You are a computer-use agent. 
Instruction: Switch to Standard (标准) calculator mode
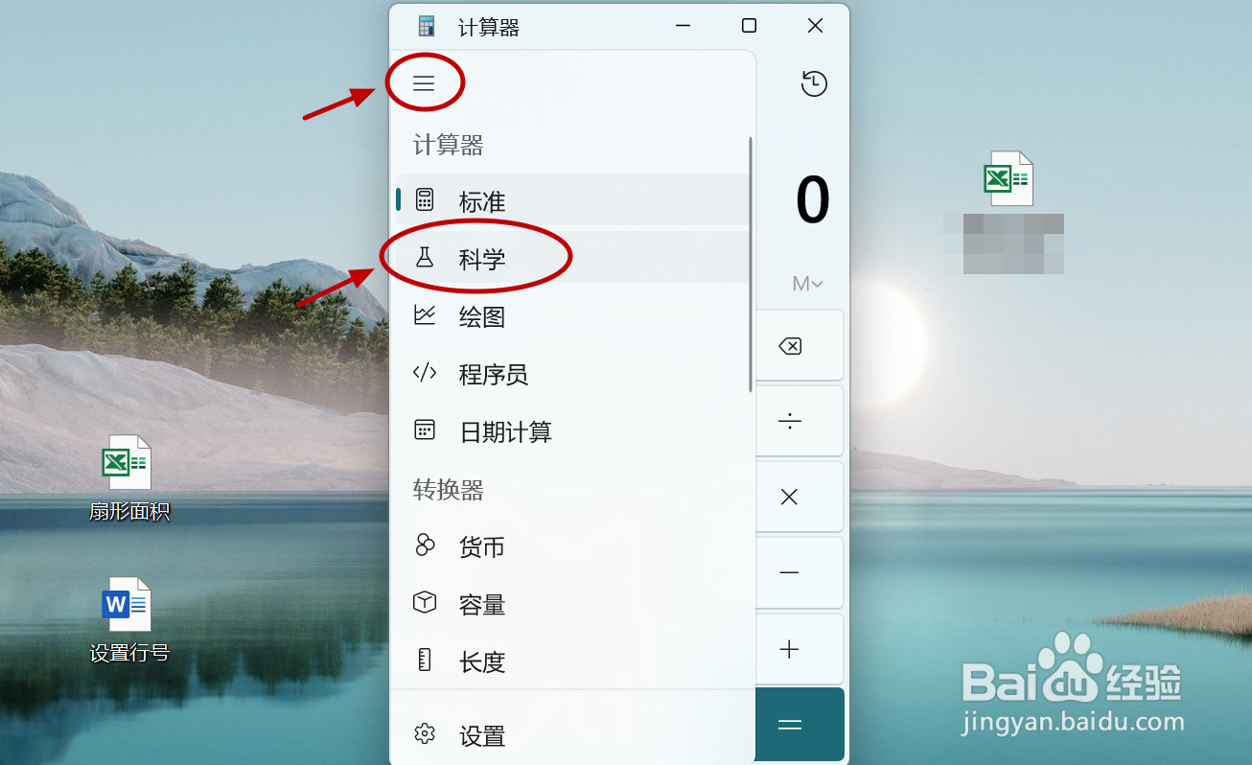[572, 200]
